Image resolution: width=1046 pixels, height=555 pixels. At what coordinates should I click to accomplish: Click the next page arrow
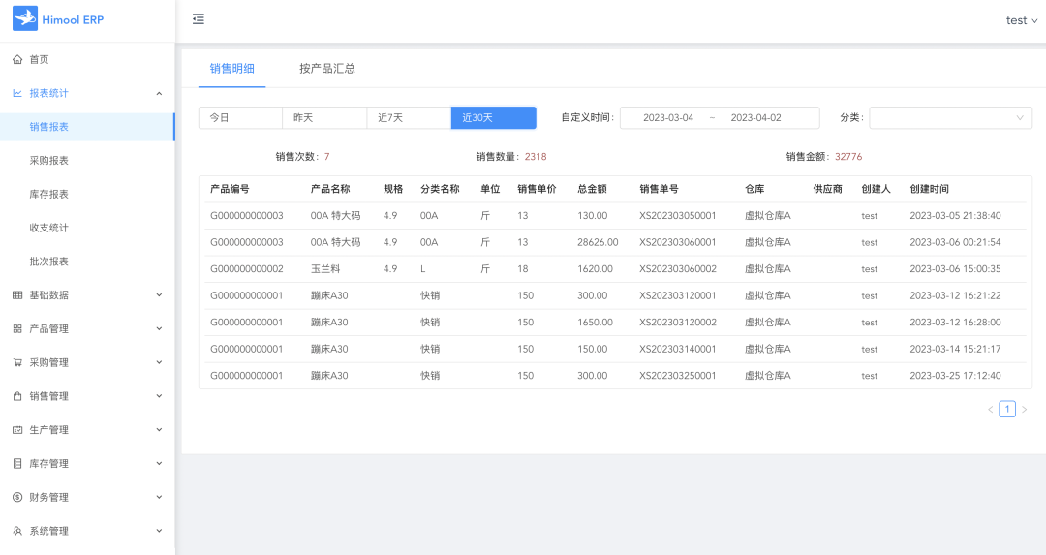point(1025,410)
